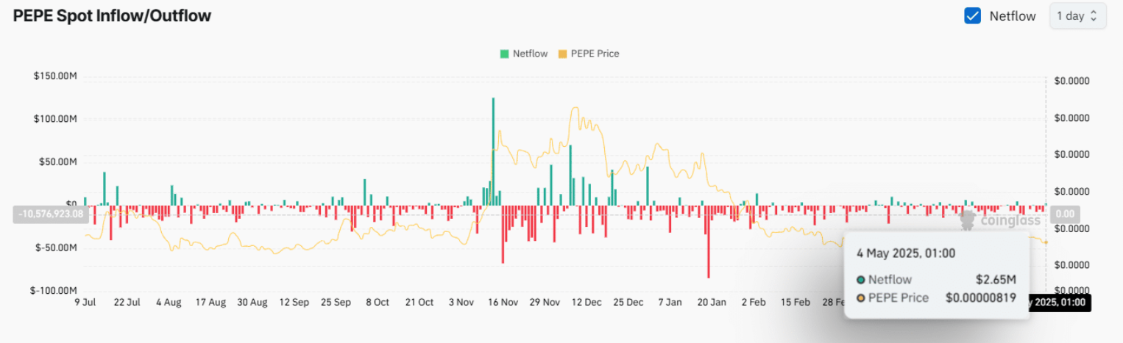
Task: Click the $-100.00M y-axis label
Action: pyautogui.click(x=54, y=291)
